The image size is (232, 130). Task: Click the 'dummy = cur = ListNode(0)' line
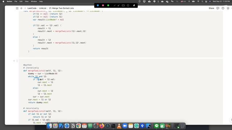coord(43,74)
